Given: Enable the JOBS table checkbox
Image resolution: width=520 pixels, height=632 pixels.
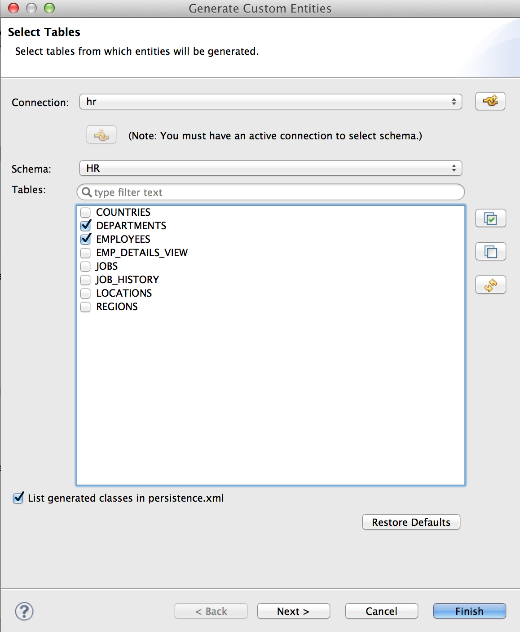Looking at the screenshot, I should pos(85,266).
